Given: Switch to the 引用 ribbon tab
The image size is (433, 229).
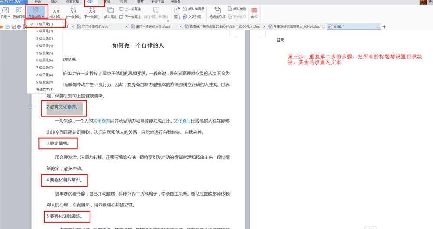Looking at the screenshot, I should point(90,2).
